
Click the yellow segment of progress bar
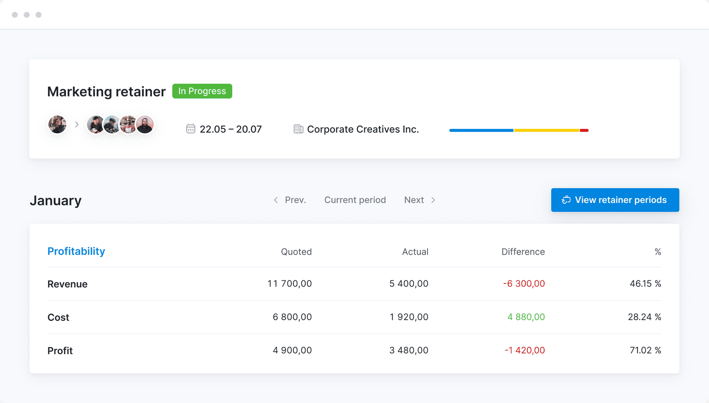tap(547, 130)
